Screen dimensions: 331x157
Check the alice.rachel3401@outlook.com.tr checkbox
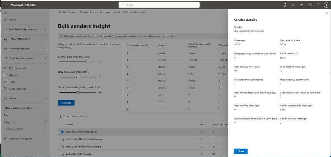(62, 139)
